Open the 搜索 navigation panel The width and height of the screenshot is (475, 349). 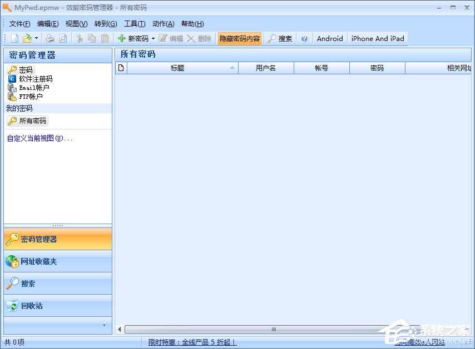[x=58, y=284]
